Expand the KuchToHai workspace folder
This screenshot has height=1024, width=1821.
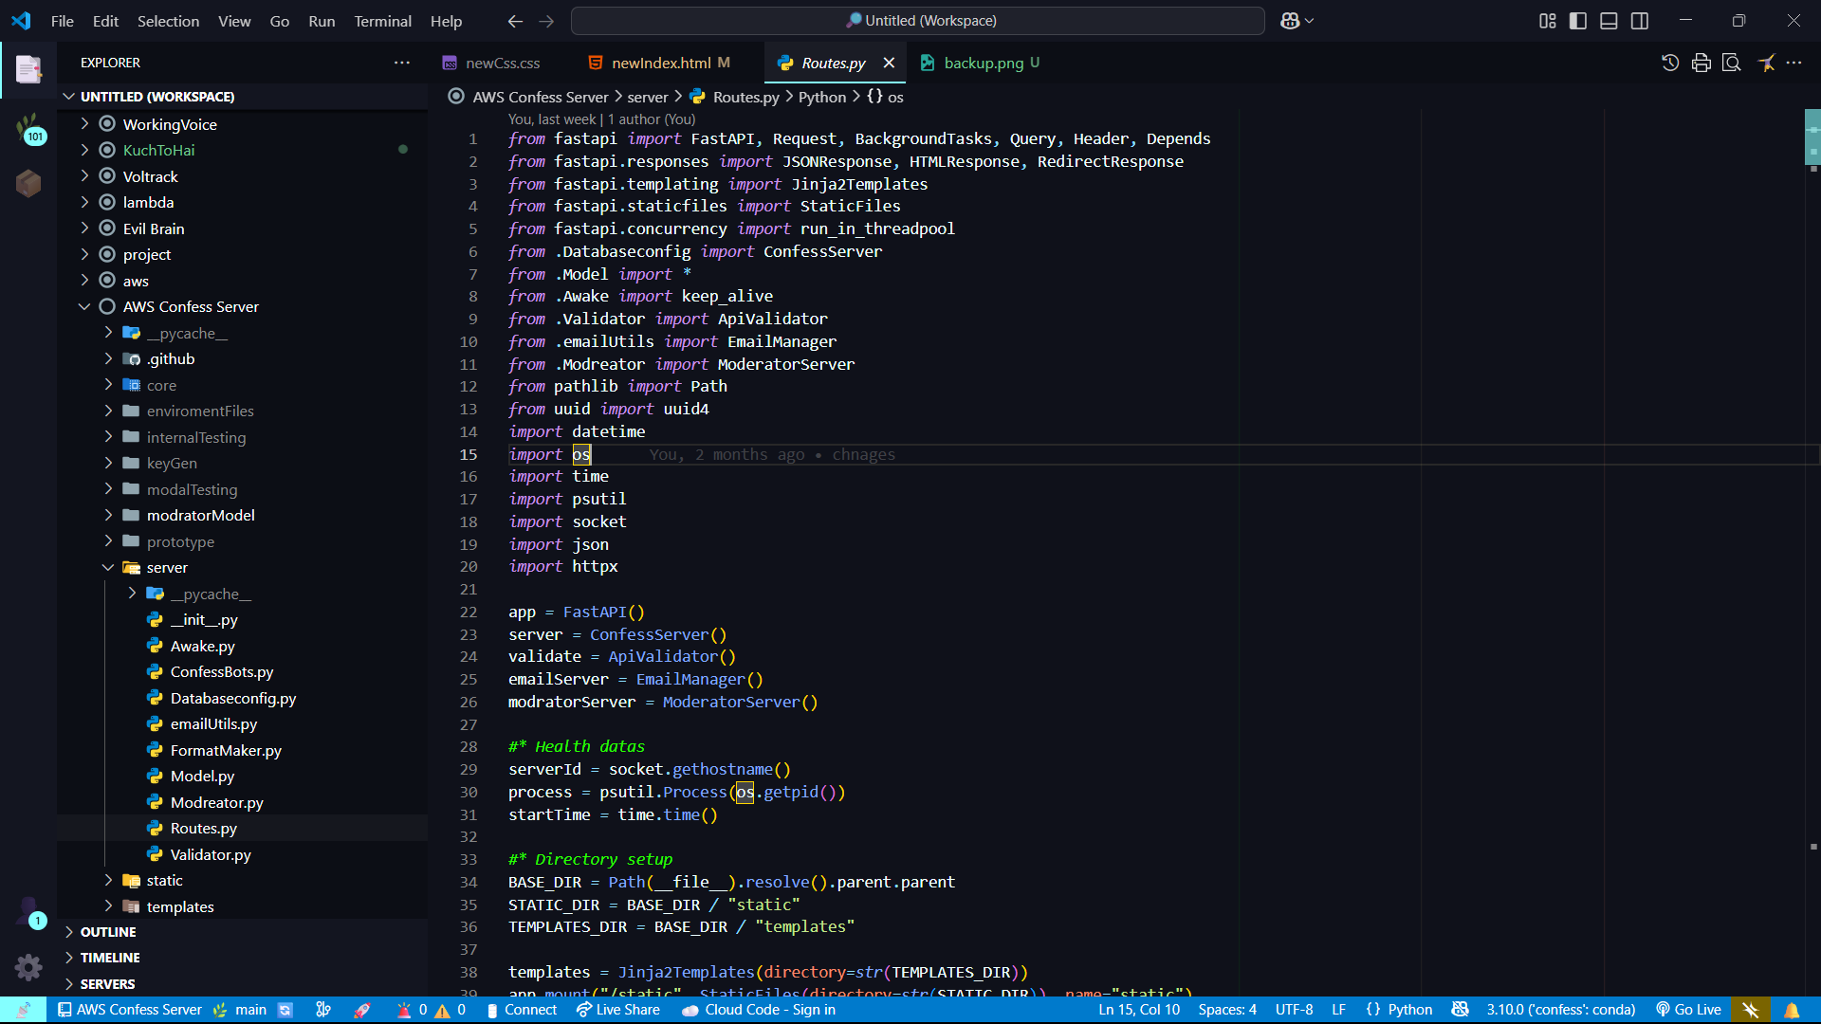pyautogui.click(x=158, y=150)
